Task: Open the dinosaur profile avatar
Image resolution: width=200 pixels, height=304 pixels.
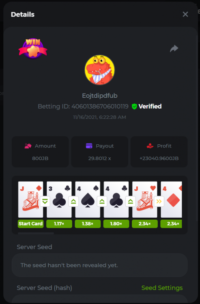Action: [x=99, y=70]
